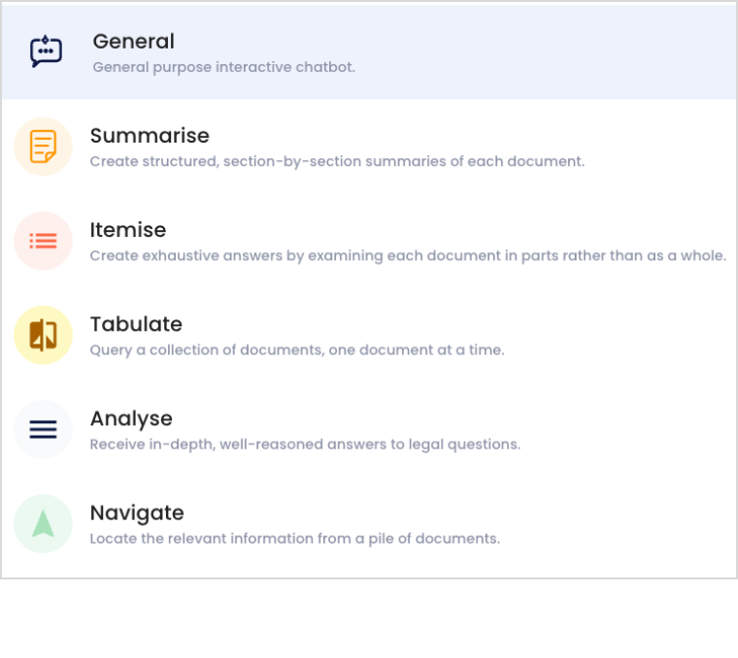Choose the Analyse mode title
The width and height of the screenshot is (738, 658).
coord(131,418)
